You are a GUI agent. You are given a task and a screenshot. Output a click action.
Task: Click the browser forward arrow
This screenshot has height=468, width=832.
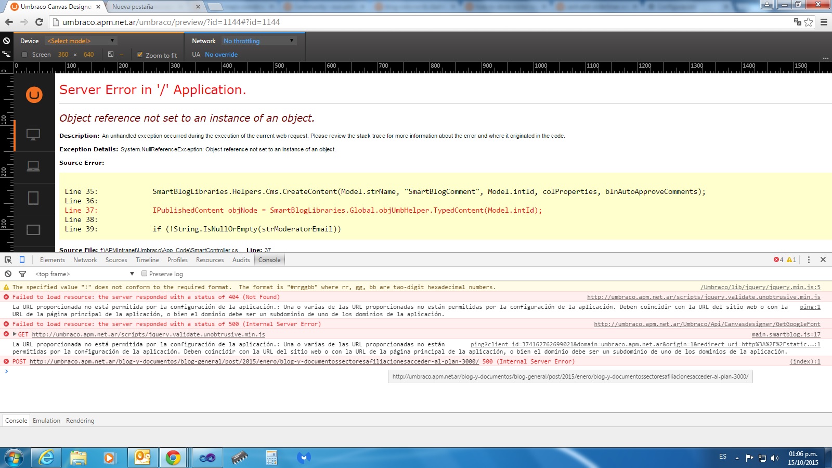[24, 22]
